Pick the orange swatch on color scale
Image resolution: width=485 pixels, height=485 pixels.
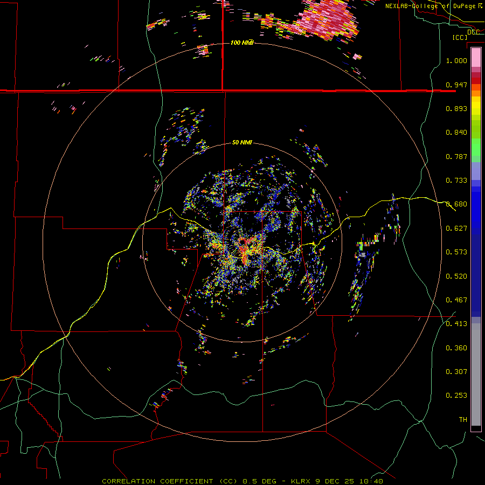[x=476, y=93]
